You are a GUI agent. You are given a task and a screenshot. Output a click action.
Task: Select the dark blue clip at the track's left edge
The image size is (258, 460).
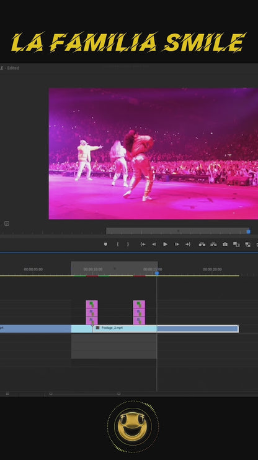point(35,328)
